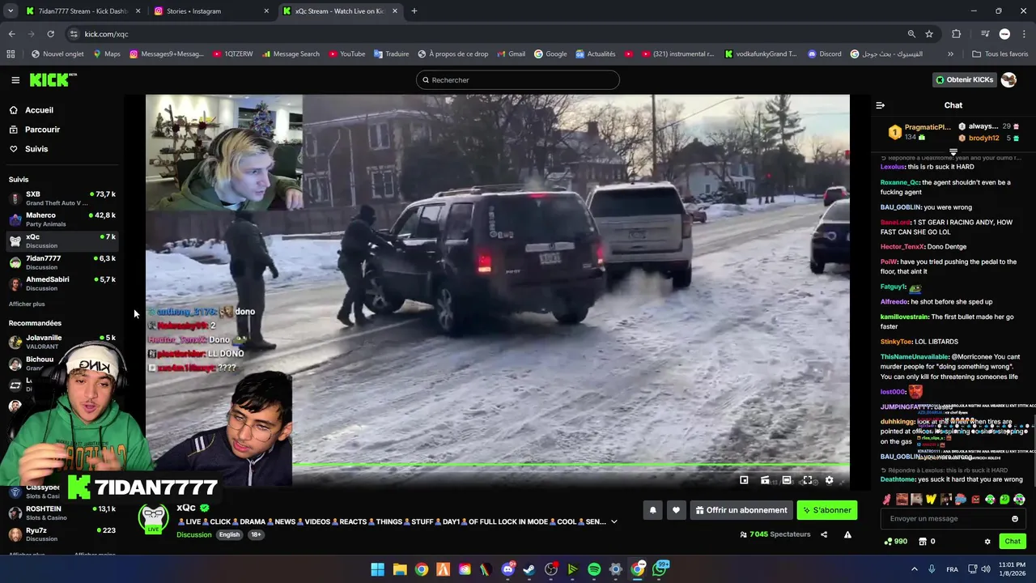The image size is (1036, 583).
Task: Click Offrir un abonnement button
Action: (x=741, y=510)
